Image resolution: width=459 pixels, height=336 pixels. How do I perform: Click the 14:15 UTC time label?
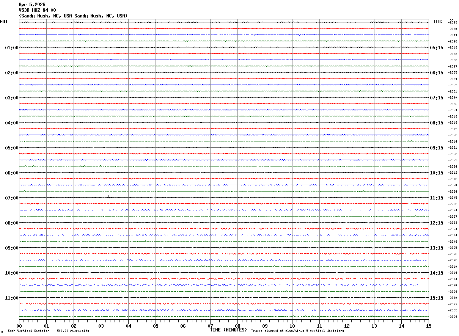[437, 273]
